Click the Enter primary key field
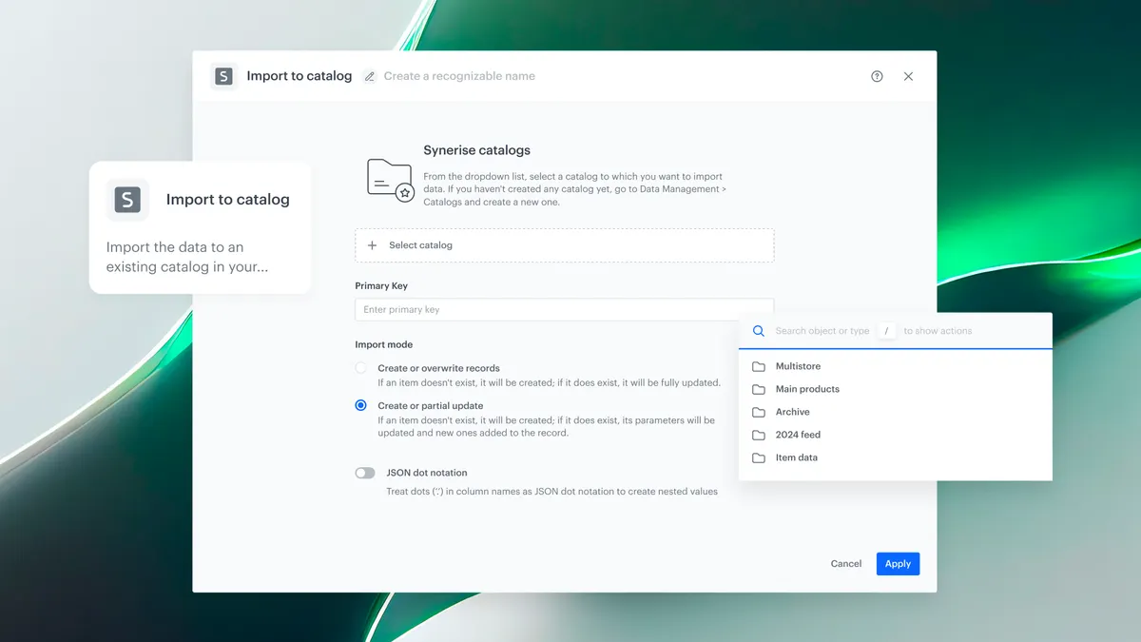This screenshot has width=1141, height=642. point(565,309)
